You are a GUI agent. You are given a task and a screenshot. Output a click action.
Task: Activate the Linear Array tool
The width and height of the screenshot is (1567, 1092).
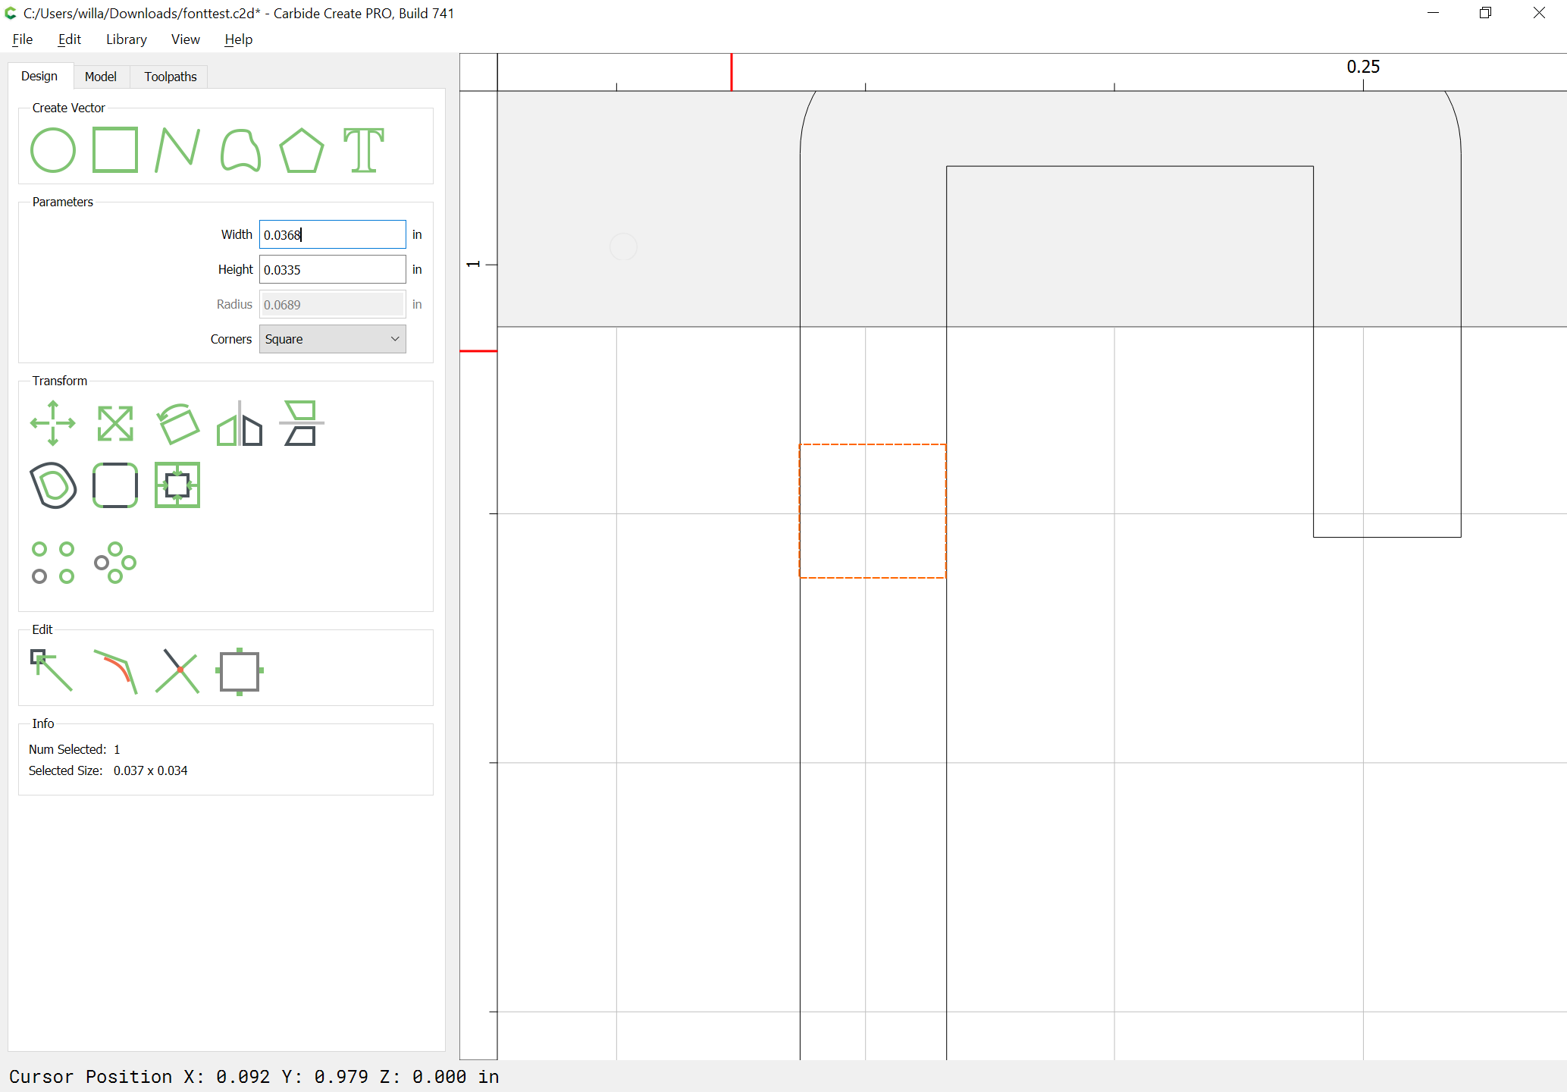click(x=53, y=563)
